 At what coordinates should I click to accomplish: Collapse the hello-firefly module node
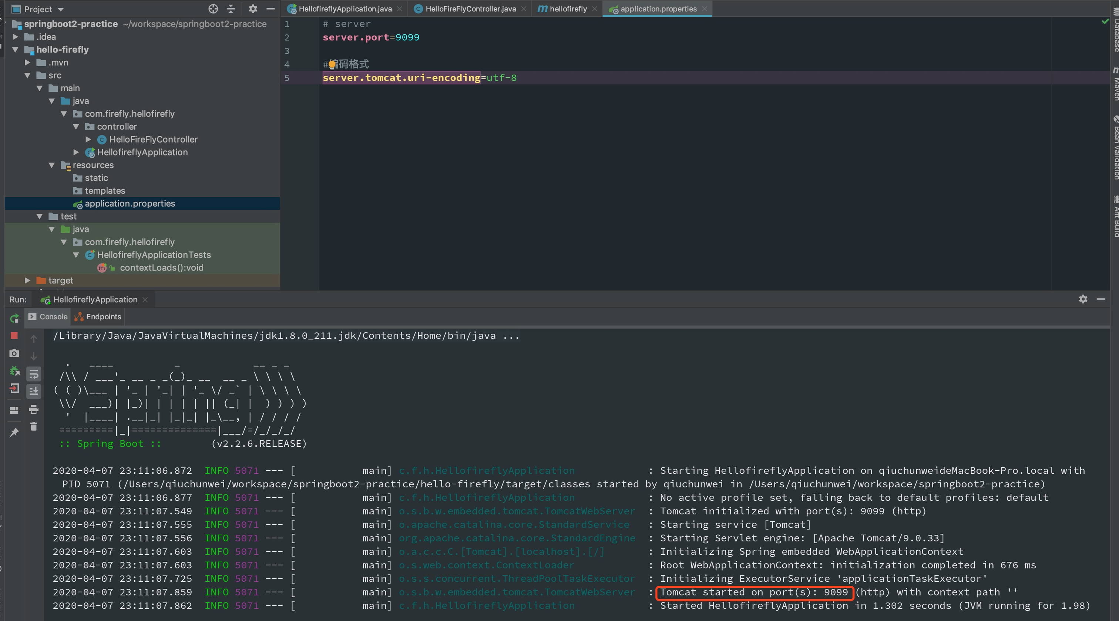pos(15,50)
